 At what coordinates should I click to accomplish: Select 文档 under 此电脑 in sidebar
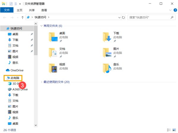click(15, 101)
